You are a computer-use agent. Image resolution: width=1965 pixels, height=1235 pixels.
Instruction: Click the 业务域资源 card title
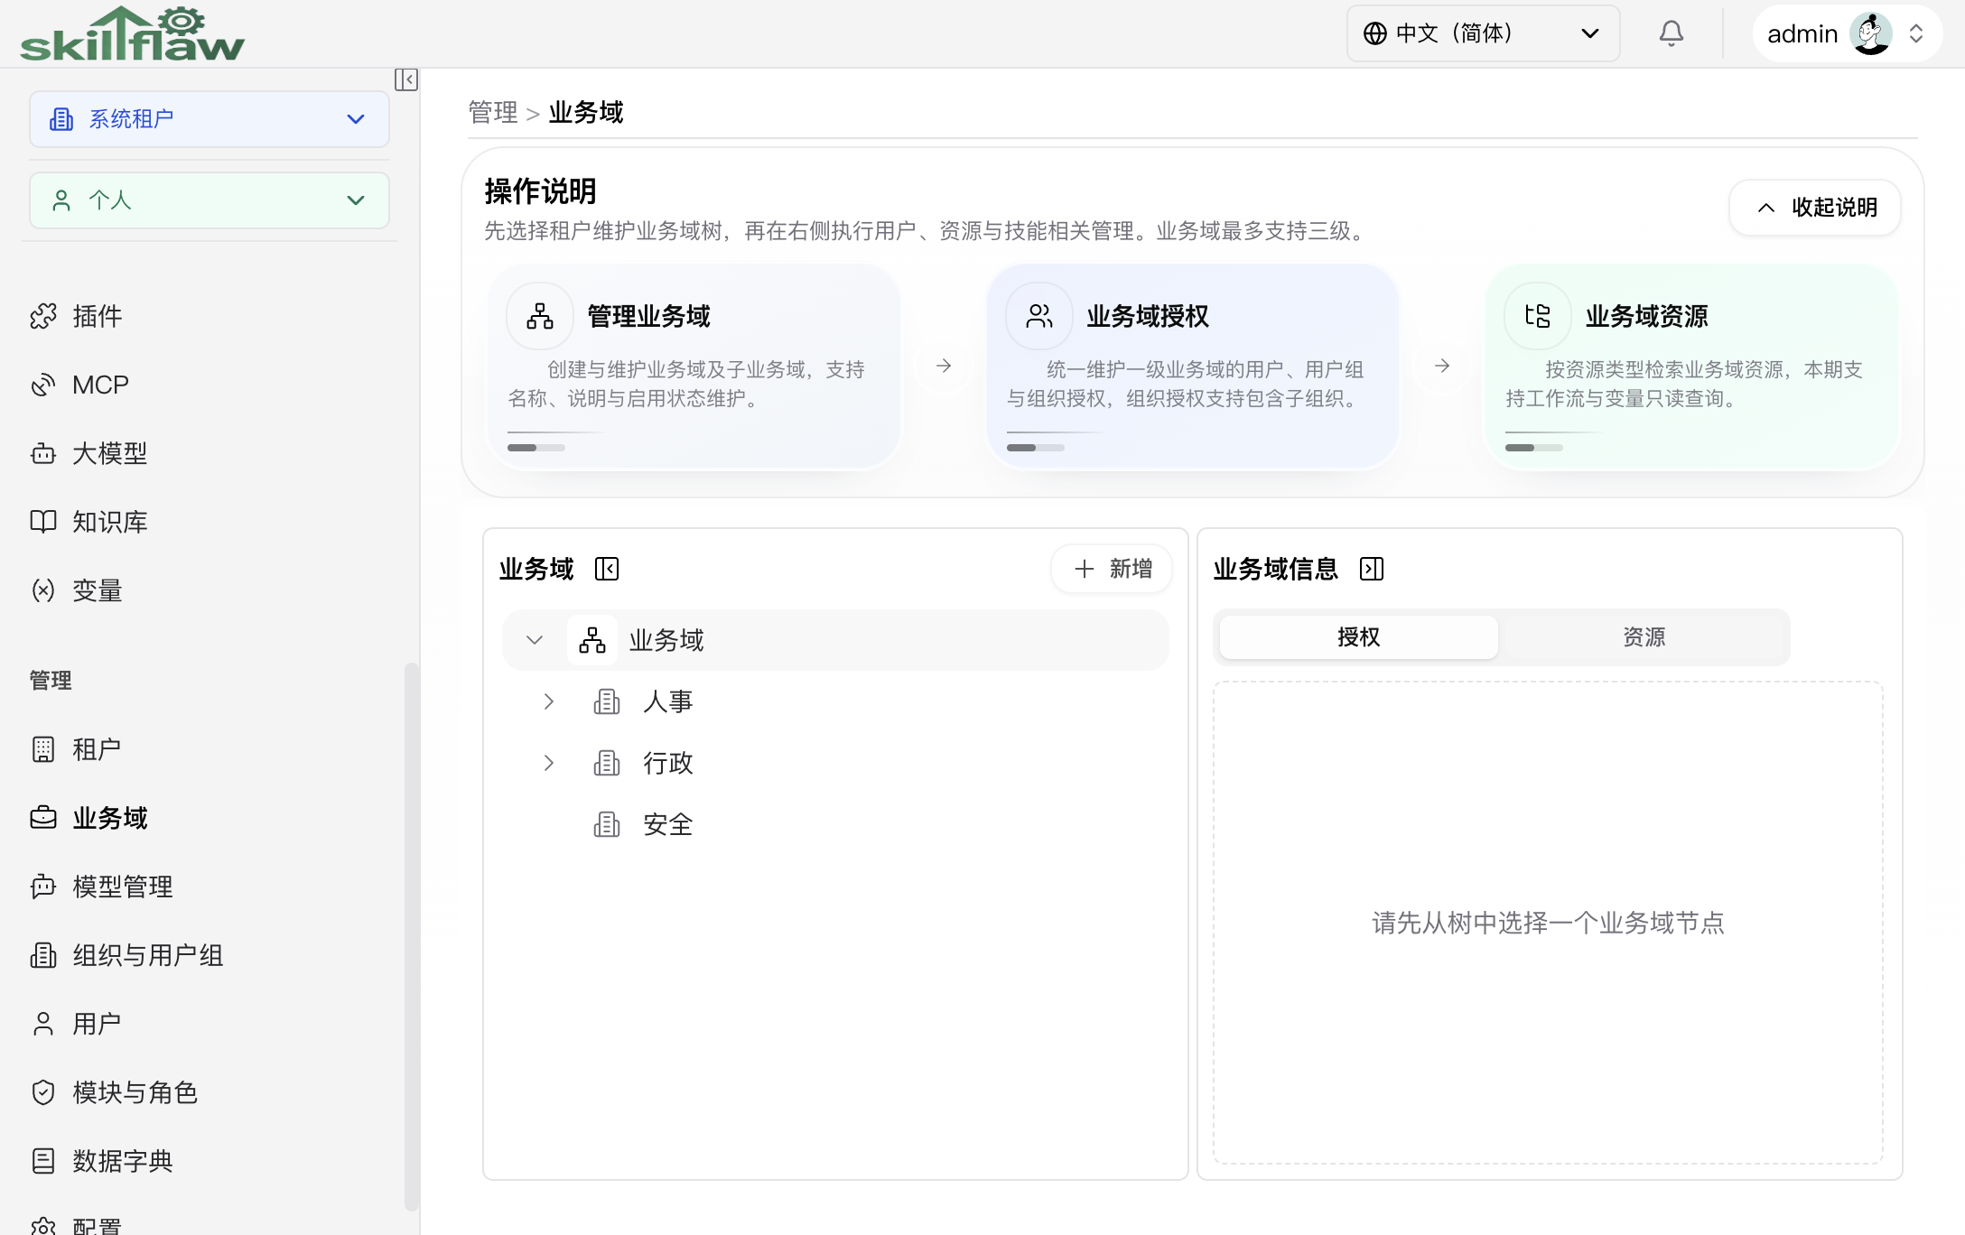point(1647,316)
